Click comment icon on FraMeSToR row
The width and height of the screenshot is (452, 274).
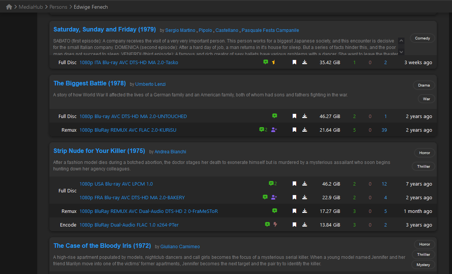(275, 211)
